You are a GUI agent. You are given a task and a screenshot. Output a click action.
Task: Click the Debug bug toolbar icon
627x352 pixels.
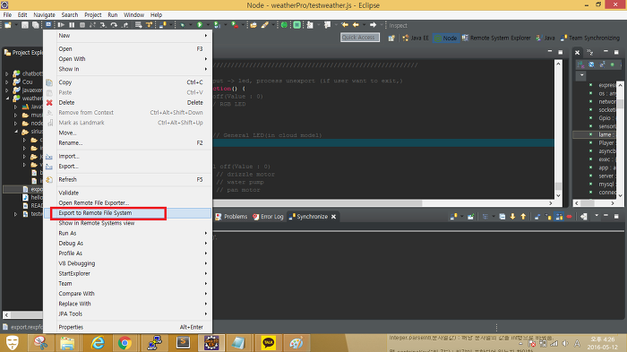pyautogui.click(x=183, y=25)
